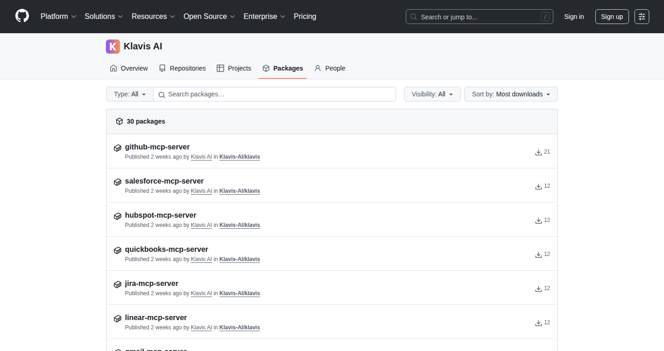Click Klavis AI author link under github-mcp-server
The height and width of the screenshot is (351, 664).
202,157
